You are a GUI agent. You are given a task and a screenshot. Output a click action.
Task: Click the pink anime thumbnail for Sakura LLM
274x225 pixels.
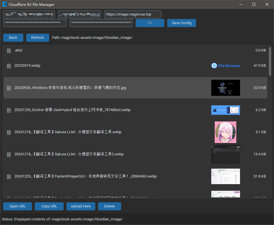pos(225,132)
